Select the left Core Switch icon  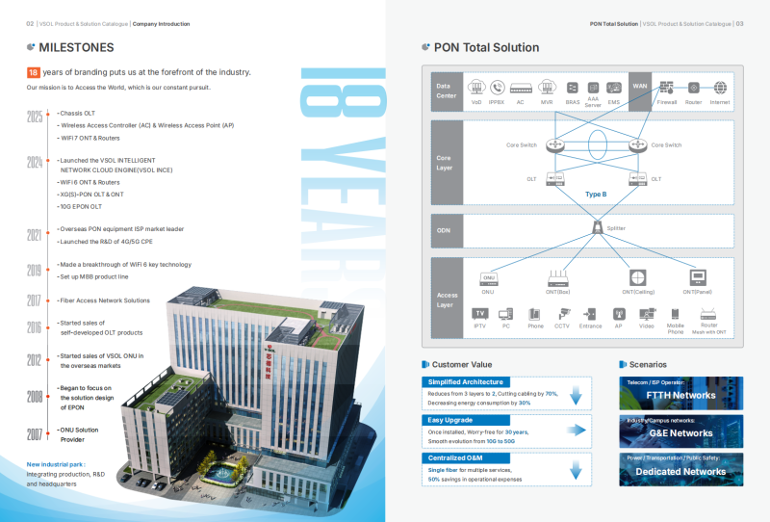tap(552, 145)
